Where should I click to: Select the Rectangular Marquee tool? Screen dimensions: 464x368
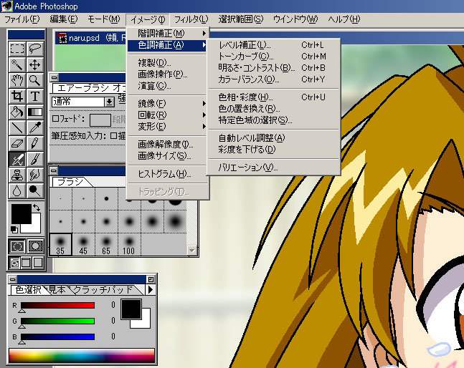[x=17, y=49]
